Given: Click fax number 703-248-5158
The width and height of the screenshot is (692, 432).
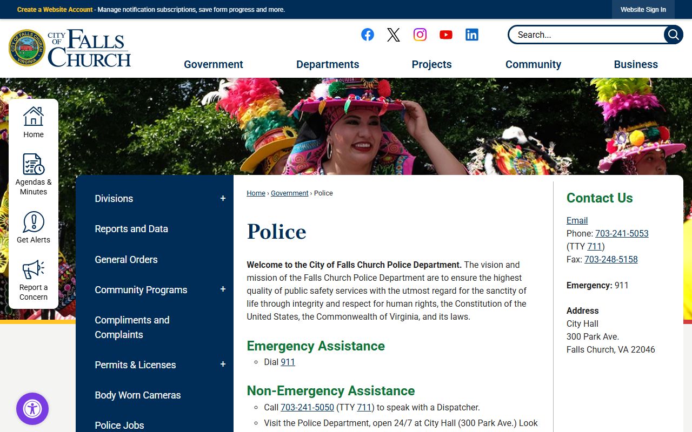Looking at the screenshot, I should click(611, 259).
